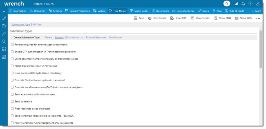
Task: Open the More overflow menu in navigation
Action: coord(256,11)
